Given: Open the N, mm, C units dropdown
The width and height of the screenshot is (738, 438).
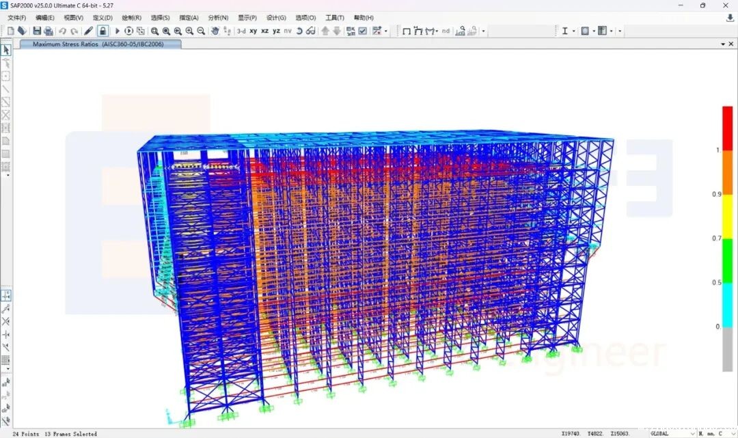Looking at the screenshot, I should click(716, 433).
